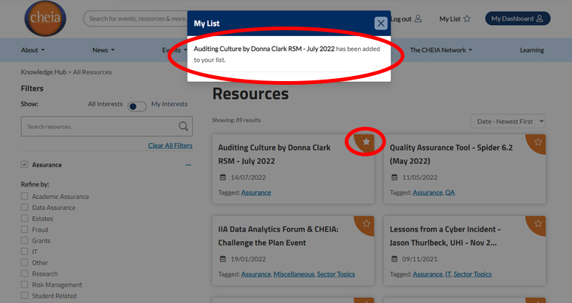
Task: Enable the Grants filter
Action: click(24, 240)
